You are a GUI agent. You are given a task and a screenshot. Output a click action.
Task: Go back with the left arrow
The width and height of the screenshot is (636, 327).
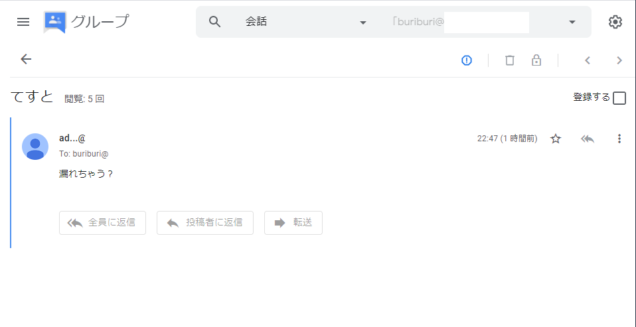tap(26, 59)
